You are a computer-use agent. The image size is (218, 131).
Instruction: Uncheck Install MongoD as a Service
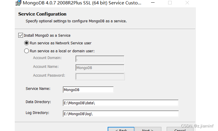pos(21,35)
